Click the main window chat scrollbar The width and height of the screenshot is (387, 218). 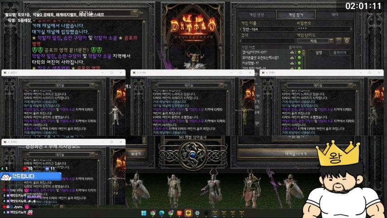tap(144, 45)
